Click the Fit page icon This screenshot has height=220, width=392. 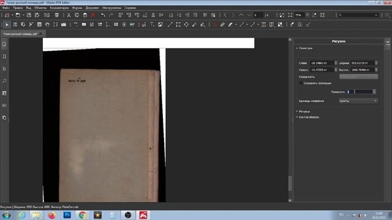coord(290,15)
